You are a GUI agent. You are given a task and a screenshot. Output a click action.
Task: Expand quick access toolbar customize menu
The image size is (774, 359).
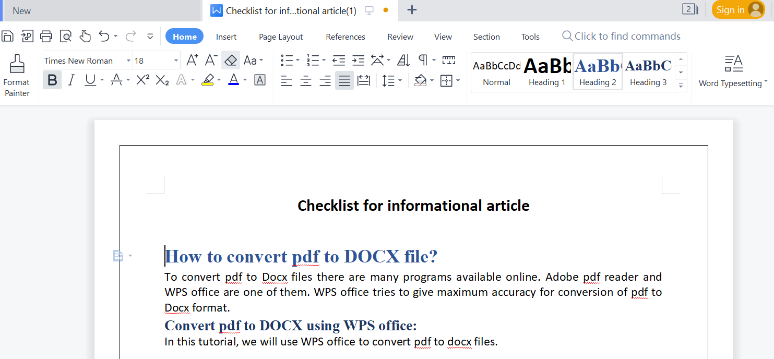pyautogui.click(x=150, y=37)
